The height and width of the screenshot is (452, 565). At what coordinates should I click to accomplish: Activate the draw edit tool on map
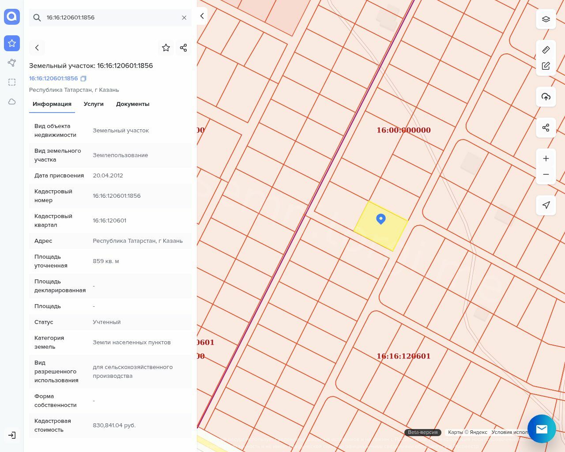546,66
